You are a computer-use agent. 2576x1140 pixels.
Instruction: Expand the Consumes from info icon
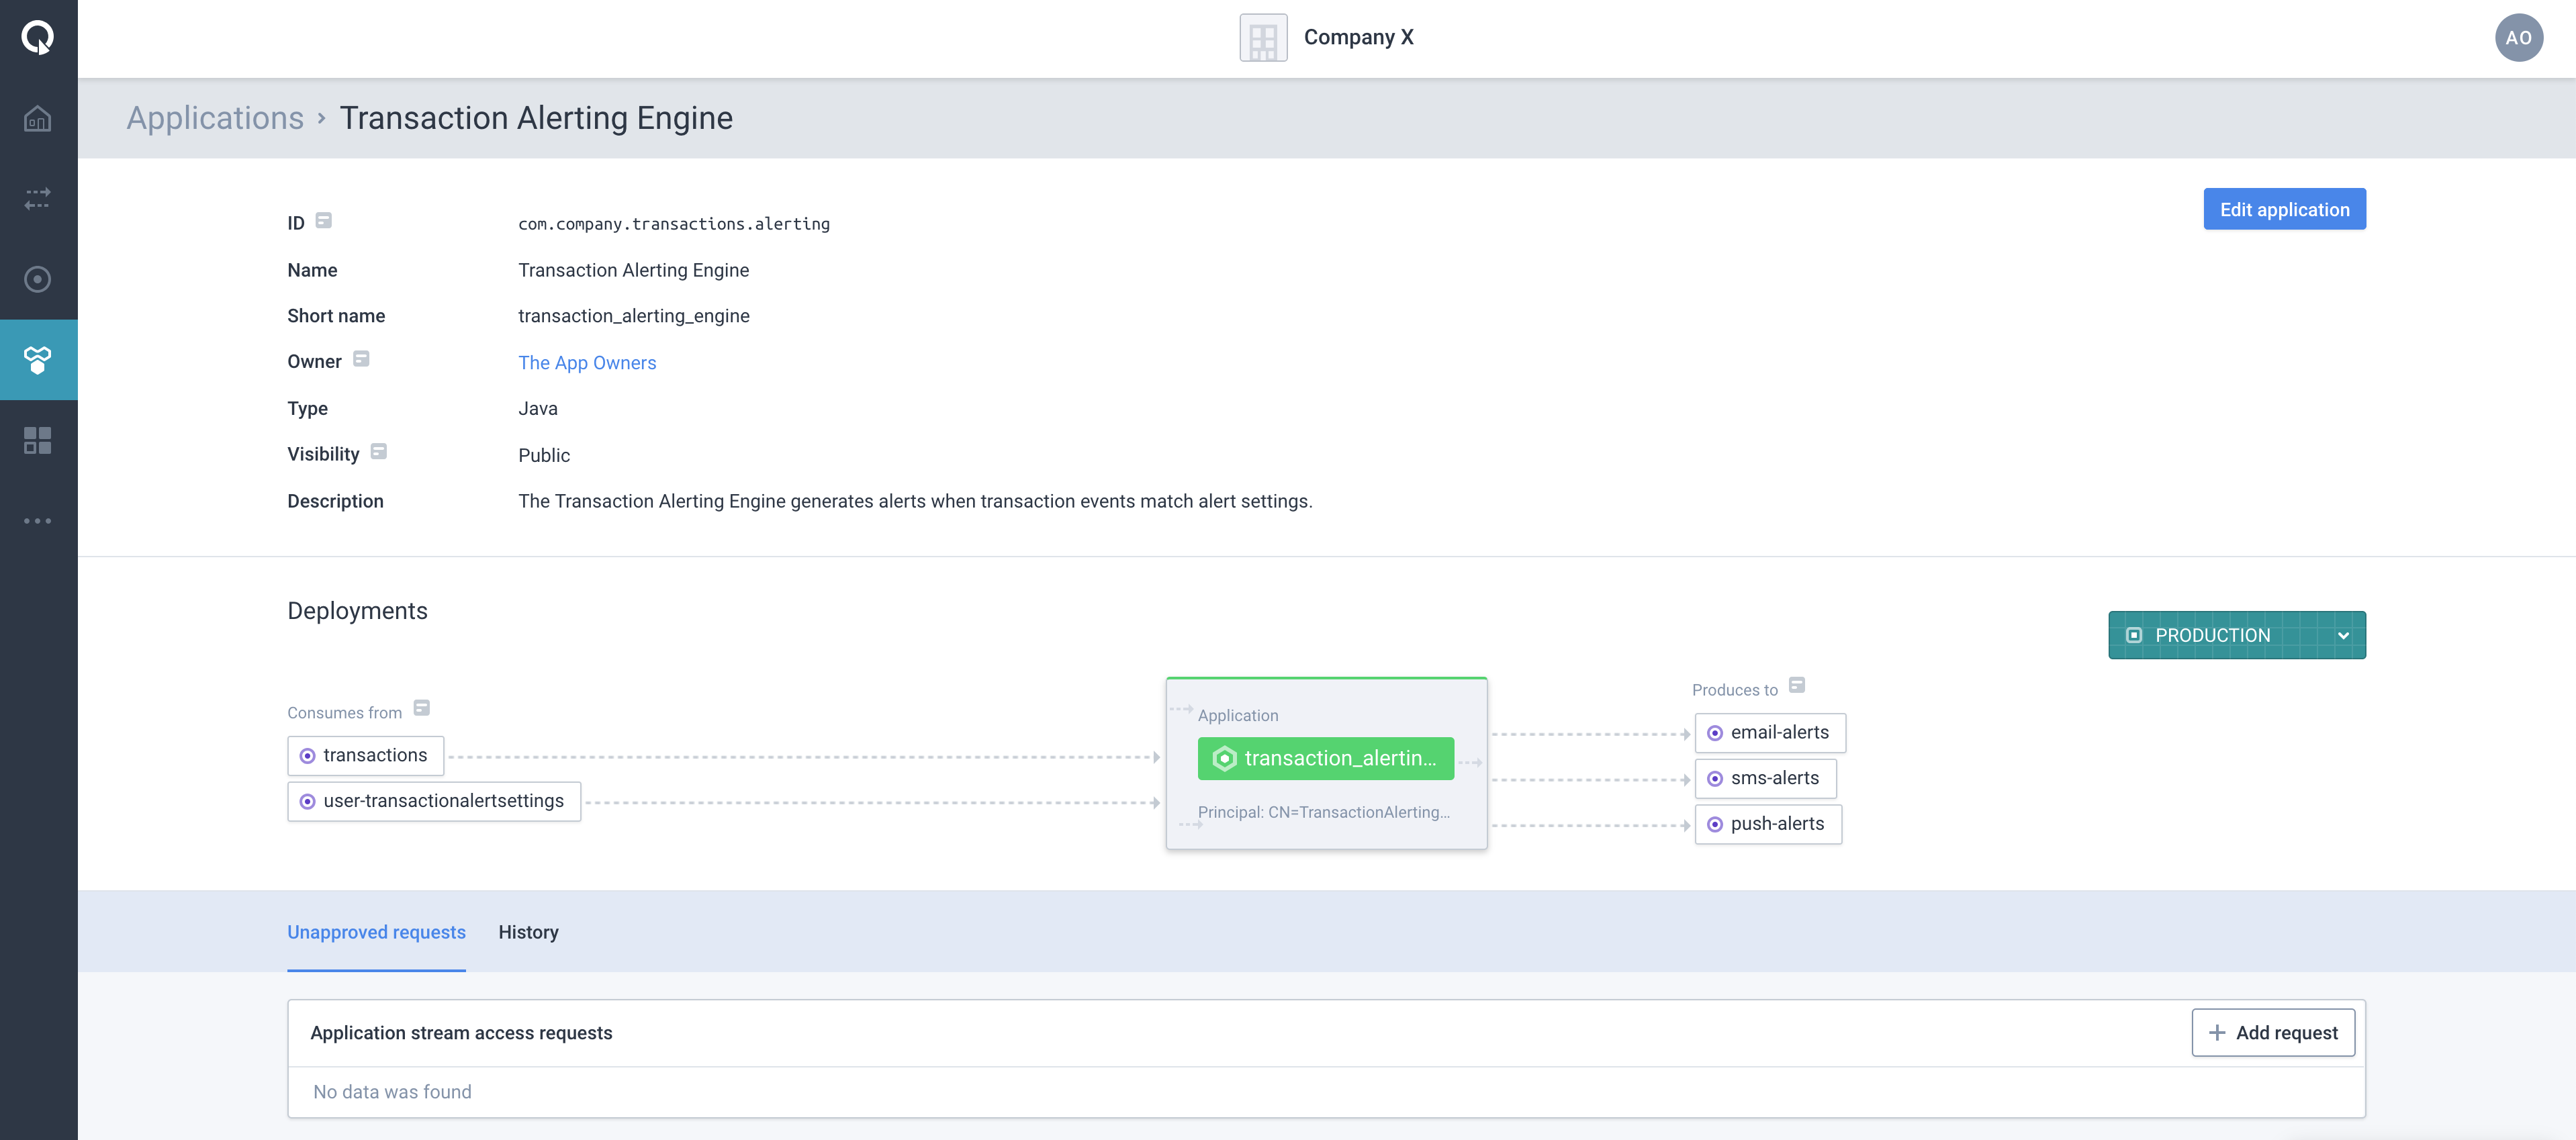coord(422,710)
